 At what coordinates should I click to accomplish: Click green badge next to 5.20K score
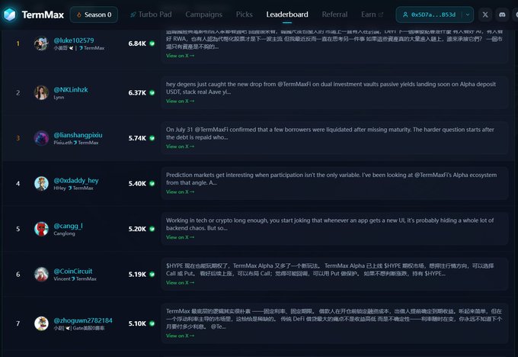pyautogui.click(x=152, y=229)
